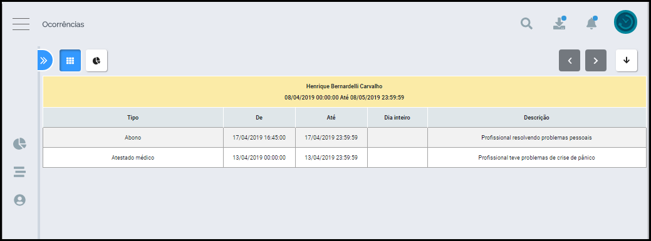Image resolution: width=651 pixels, height=241 pixels.
Task: Expand the side panel double chevron
Action: click(44, 61)
